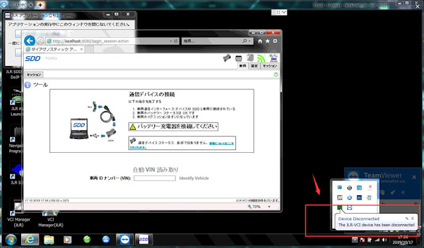The height and width of the screenshot is (248, 424).
Task: Open the Windows Start menu
Action: [11, 239]
